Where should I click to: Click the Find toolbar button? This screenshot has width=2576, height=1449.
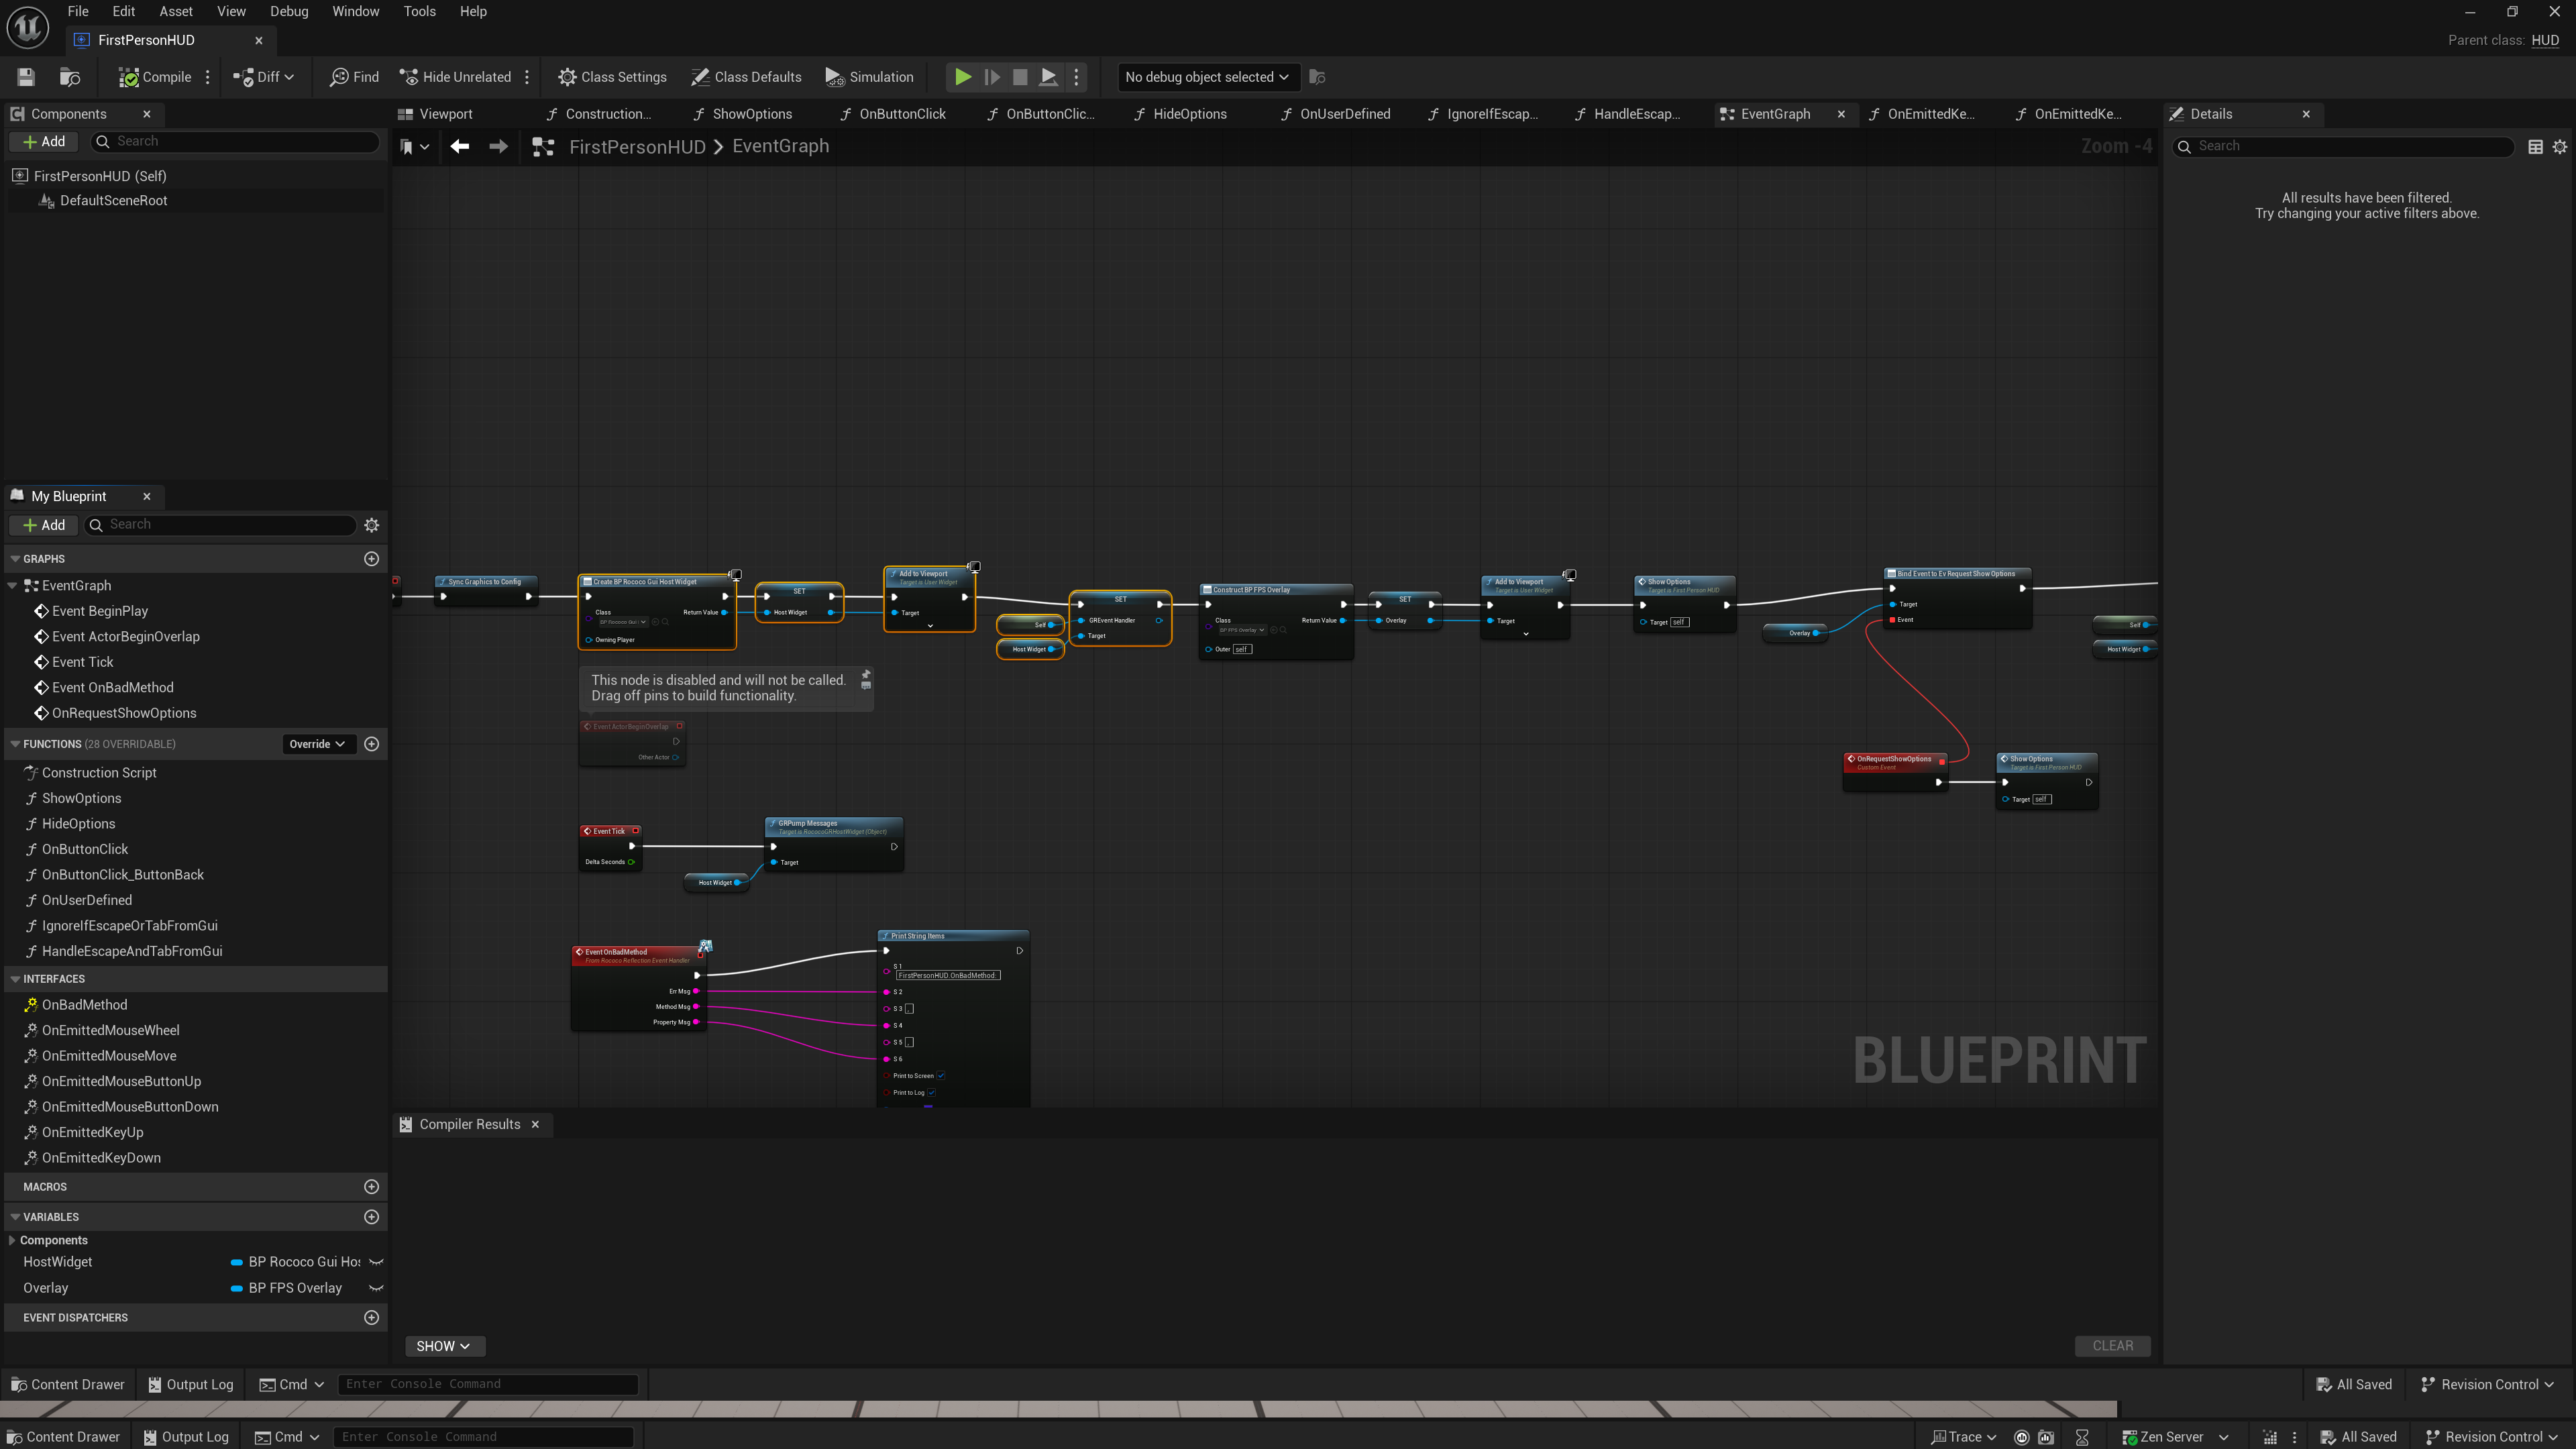pos(354,77)
